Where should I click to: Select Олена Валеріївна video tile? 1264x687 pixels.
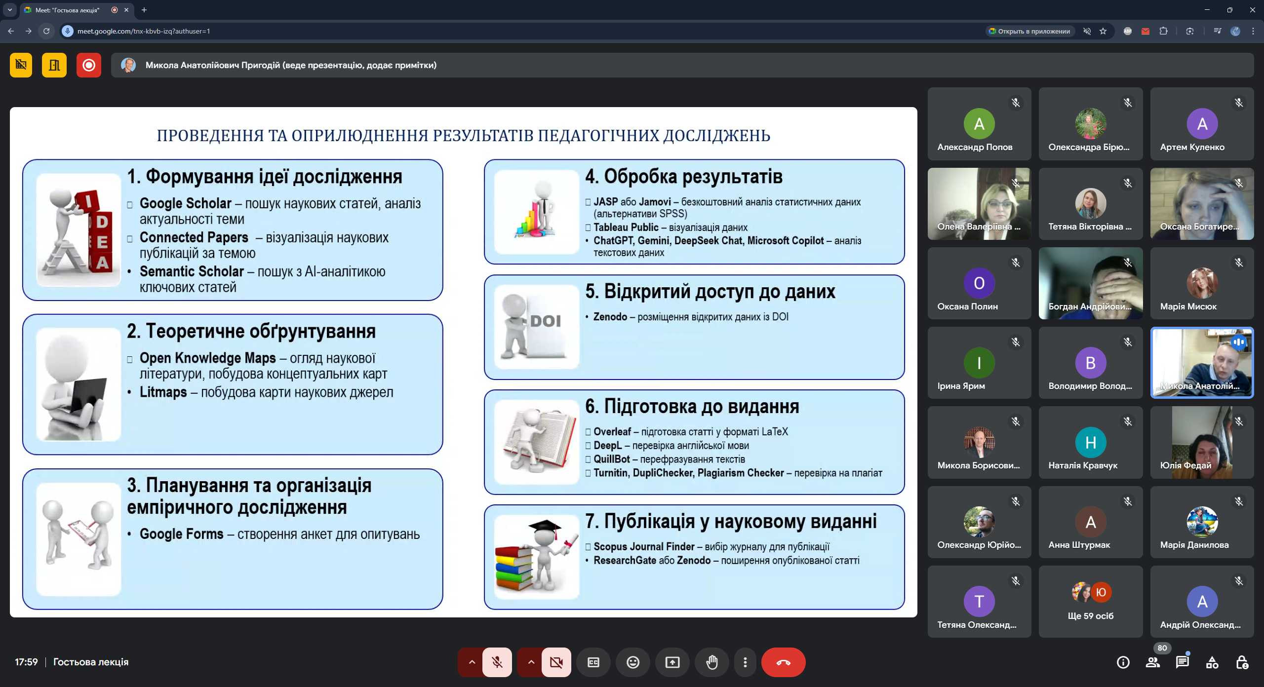979,204
